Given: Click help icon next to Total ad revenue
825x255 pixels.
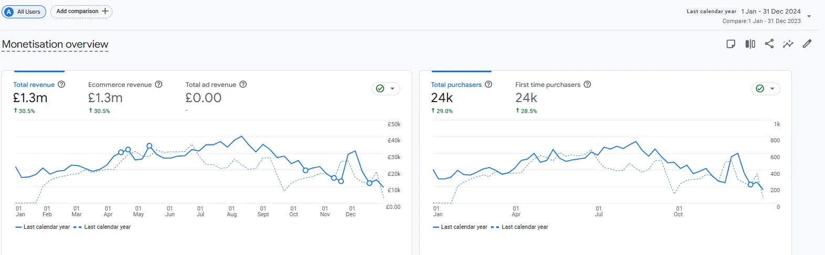Looking at the screenshot, I should (x=243, y=84).
